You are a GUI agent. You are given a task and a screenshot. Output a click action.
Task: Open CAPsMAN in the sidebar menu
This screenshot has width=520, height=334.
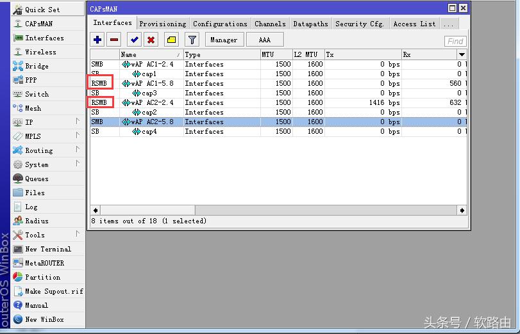pyautogui.click(x=48, y=24)
